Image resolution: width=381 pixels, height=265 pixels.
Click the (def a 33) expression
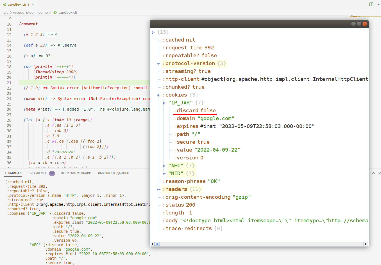pos(35,45)
